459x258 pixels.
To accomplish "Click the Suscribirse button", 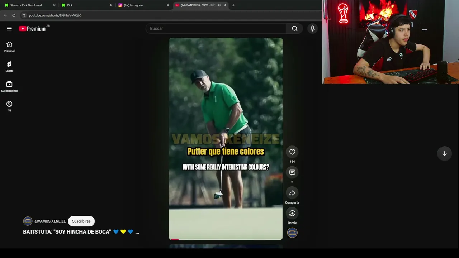I will (81, 221).
